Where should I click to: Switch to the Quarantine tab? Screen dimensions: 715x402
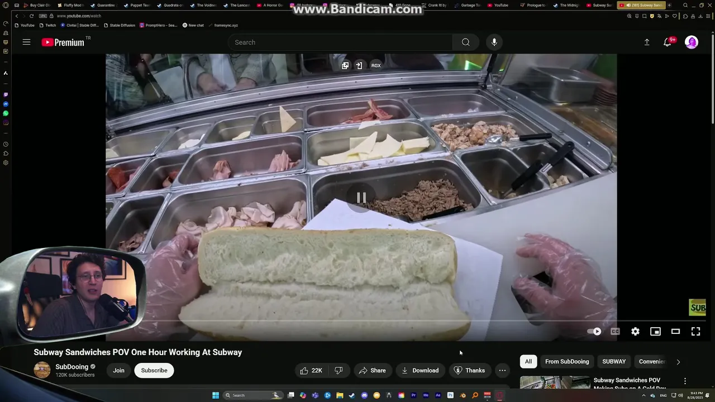coord(103,5)
